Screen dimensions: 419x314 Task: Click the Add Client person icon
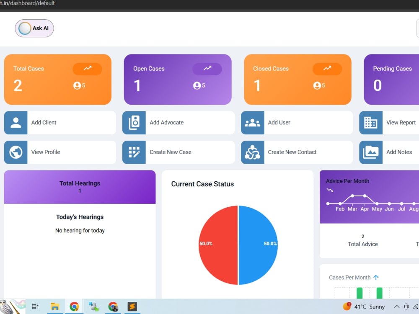[x=16, y=123]
